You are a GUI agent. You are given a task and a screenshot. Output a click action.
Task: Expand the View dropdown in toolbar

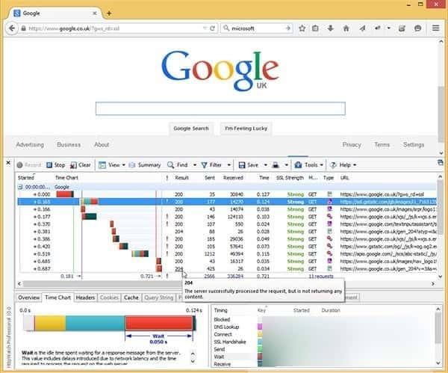point(121,164)
